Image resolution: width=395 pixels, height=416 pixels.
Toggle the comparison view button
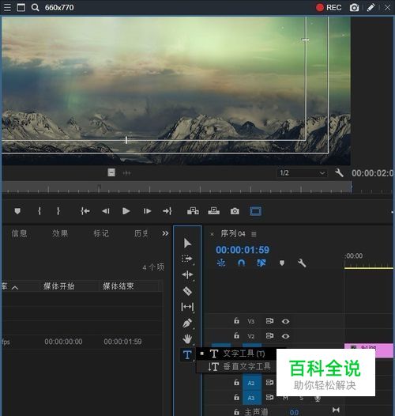tap(255, 211)
